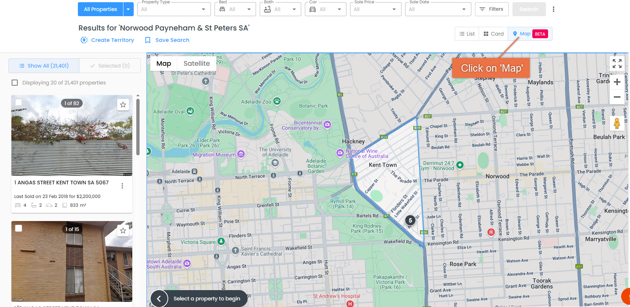Star the 1 Angas Street property as favourite
The image size is (630, 307).
coord(123,105)
